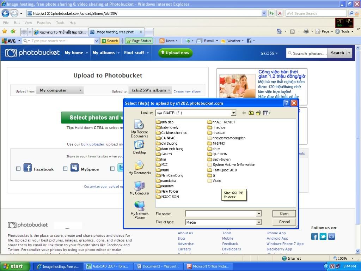Image resolution: width=361 pixels, height=271 pixels.
Task: Click the Facebook follow icon in footer
Action: click(x=314, y=236)
